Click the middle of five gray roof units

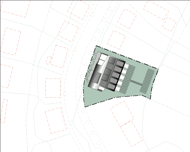[115, 75]
